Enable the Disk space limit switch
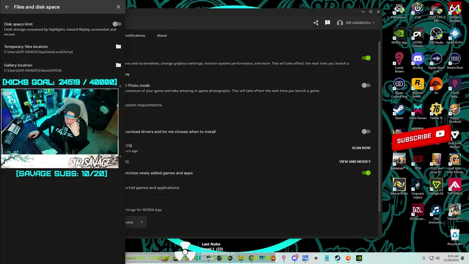This screenshot has width=469, height=264. [117, 24]
